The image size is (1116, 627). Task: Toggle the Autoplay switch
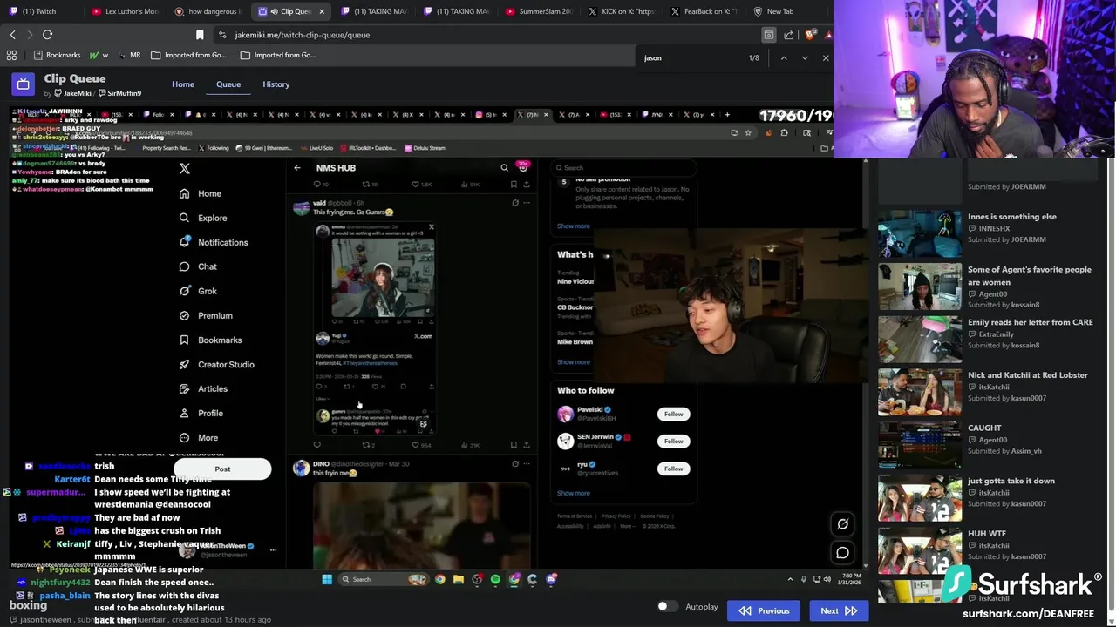click(x=667, y=607)
